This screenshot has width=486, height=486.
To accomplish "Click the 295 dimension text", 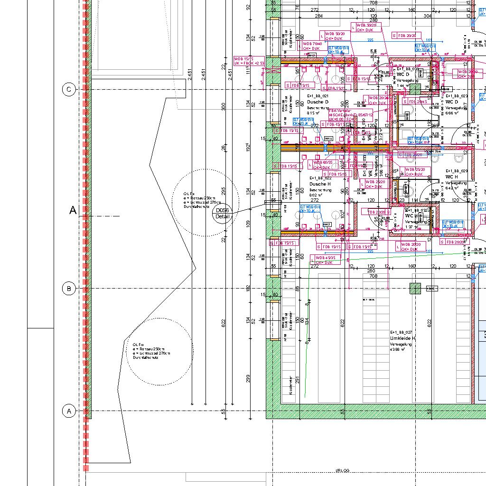I will point(224,191).
